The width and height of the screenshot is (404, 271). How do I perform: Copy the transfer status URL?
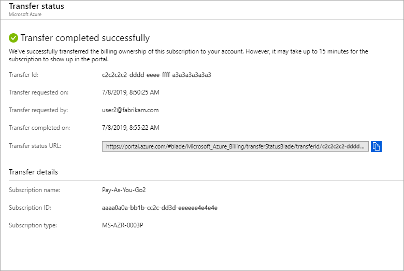(377, 146)
